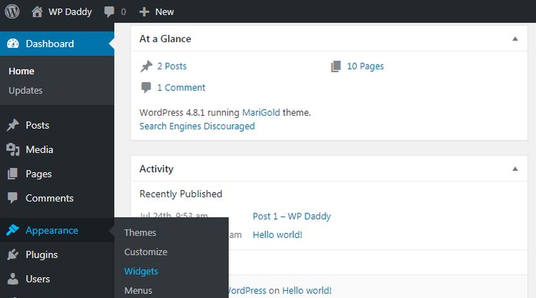Viewport: 536px width, 298px height.
Task: Open the WordPress logo menu
Action: [x=12, y=12]
